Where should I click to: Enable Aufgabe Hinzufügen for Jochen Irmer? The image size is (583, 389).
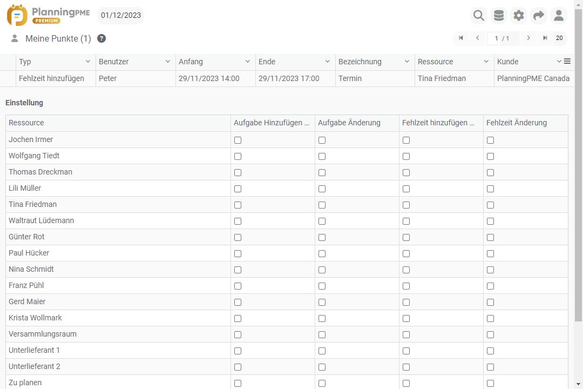pos(238,140)
